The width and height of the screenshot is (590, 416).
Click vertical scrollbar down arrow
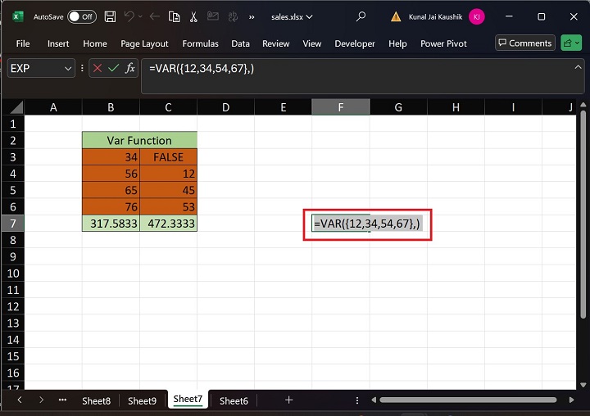(583, 385)
